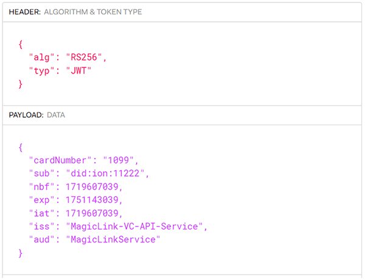
Task: Click the closing brace of the payload
Action: (21, 253)
